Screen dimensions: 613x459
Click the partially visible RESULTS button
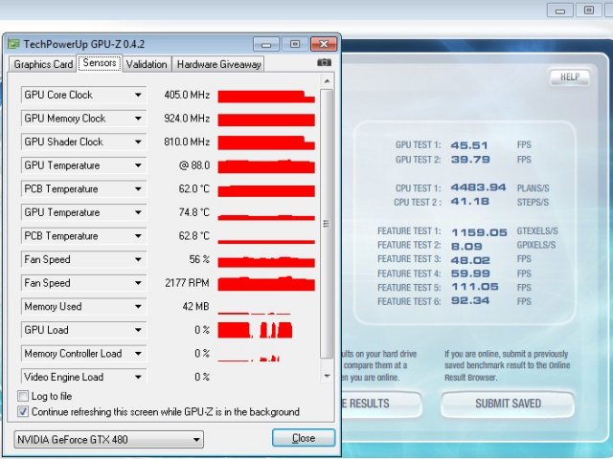[x=382, y=404]
